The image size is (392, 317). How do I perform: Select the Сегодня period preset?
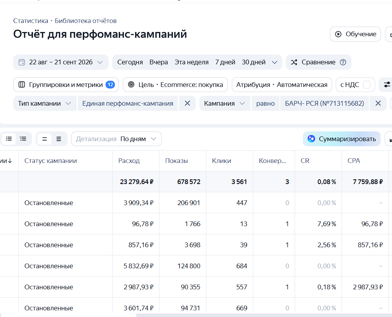(130, 62)
